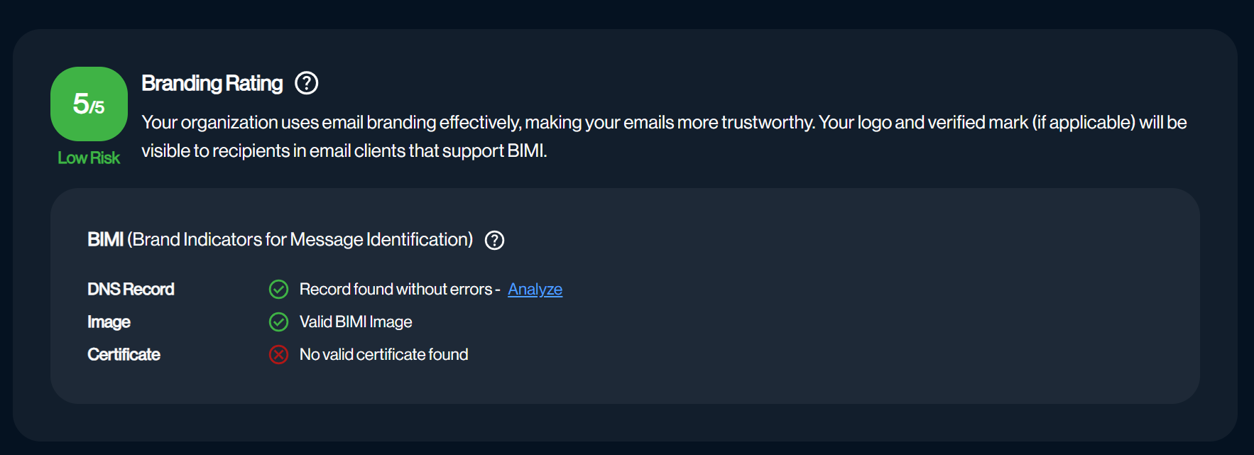The image size is (1254, 455).
Task: Click the red error icon beside Certificate
Action: point(278,354)
